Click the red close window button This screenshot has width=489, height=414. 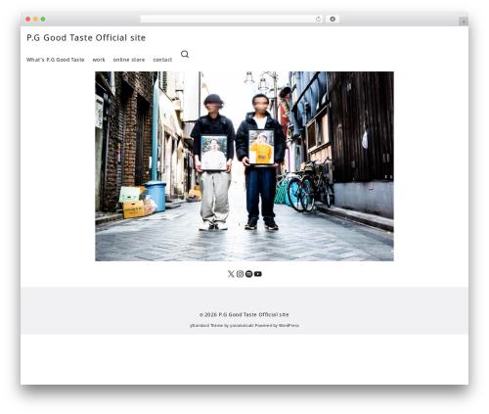click(28, 20)
